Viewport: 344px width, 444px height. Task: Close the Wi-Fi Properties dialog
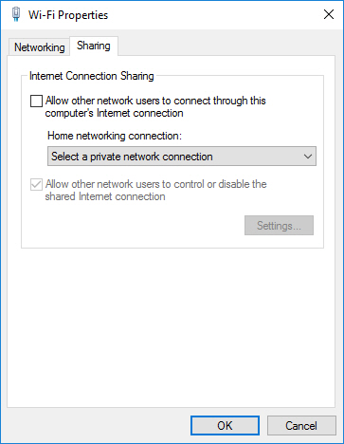(329, 14)
